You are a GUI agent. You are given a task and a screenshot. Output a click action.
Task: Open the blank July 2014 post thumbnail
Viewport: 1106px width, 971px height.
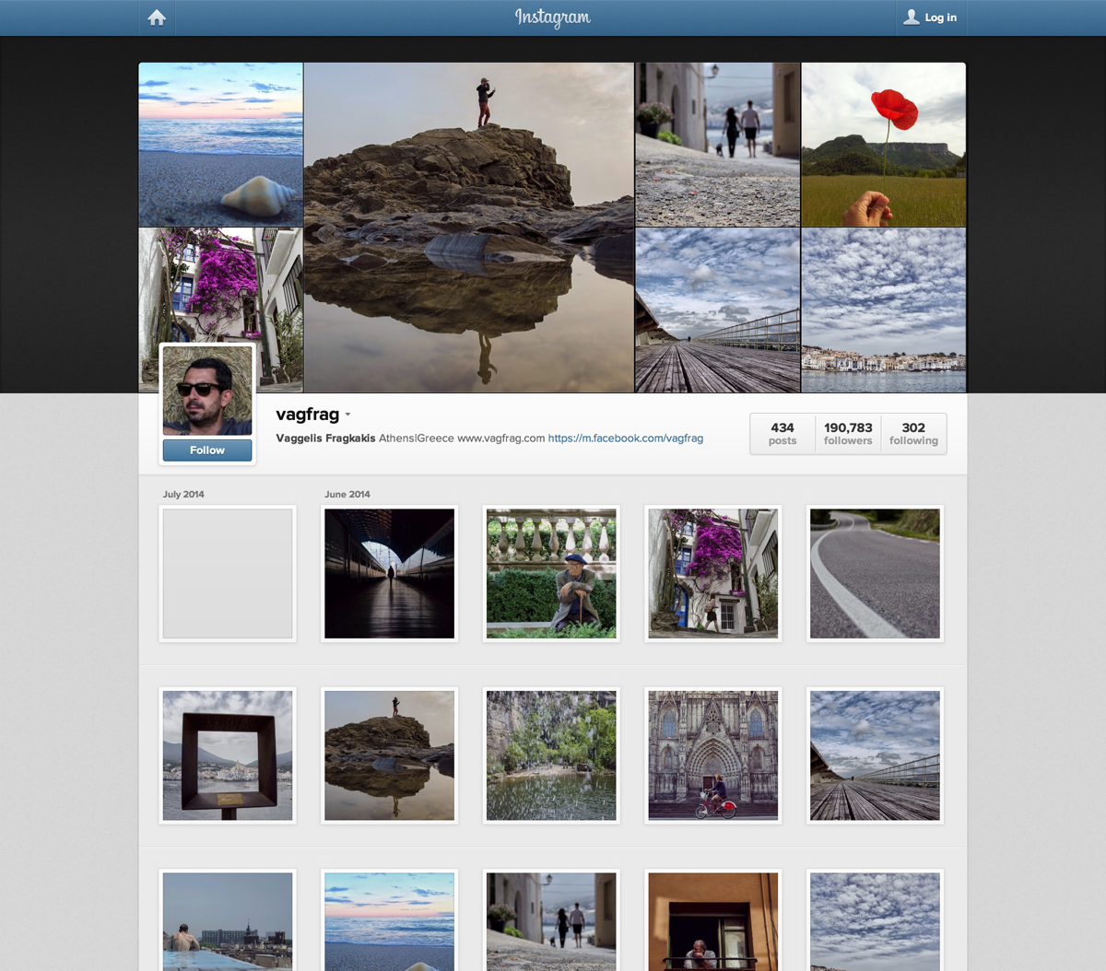pos(228,573)
